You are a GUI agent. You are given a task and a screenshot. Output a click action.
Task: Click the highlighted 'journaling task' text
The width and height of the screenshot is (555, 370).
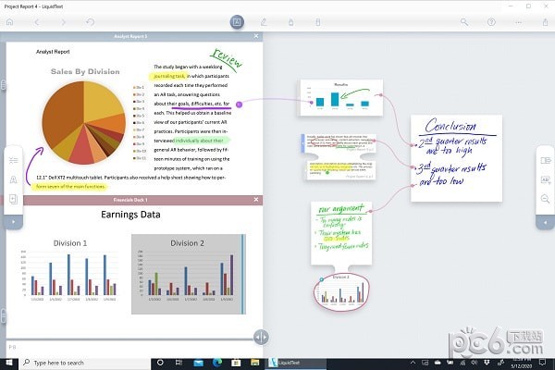click(x=168, y=76)
